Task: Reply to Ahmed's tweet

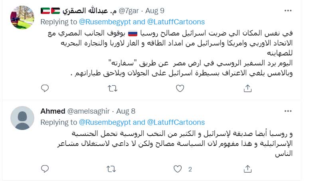Action: point(45,169)
